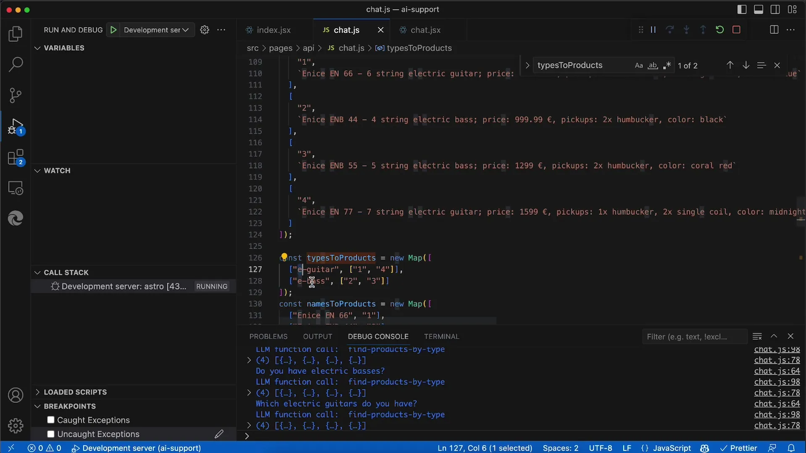The height and width of the screenshot is (453, 806).
Task: Open errors and warnings count in status bar
Action: coord(45,448)
